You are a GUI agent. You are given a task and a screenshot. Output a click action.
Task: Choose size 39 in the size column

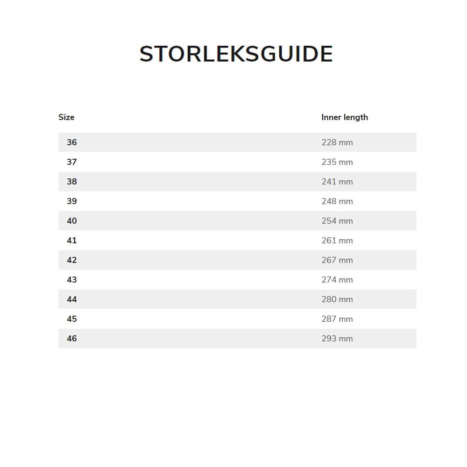[x=72, y=201]
